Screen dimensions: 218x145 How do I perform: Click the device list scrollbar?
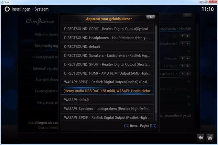156,73
